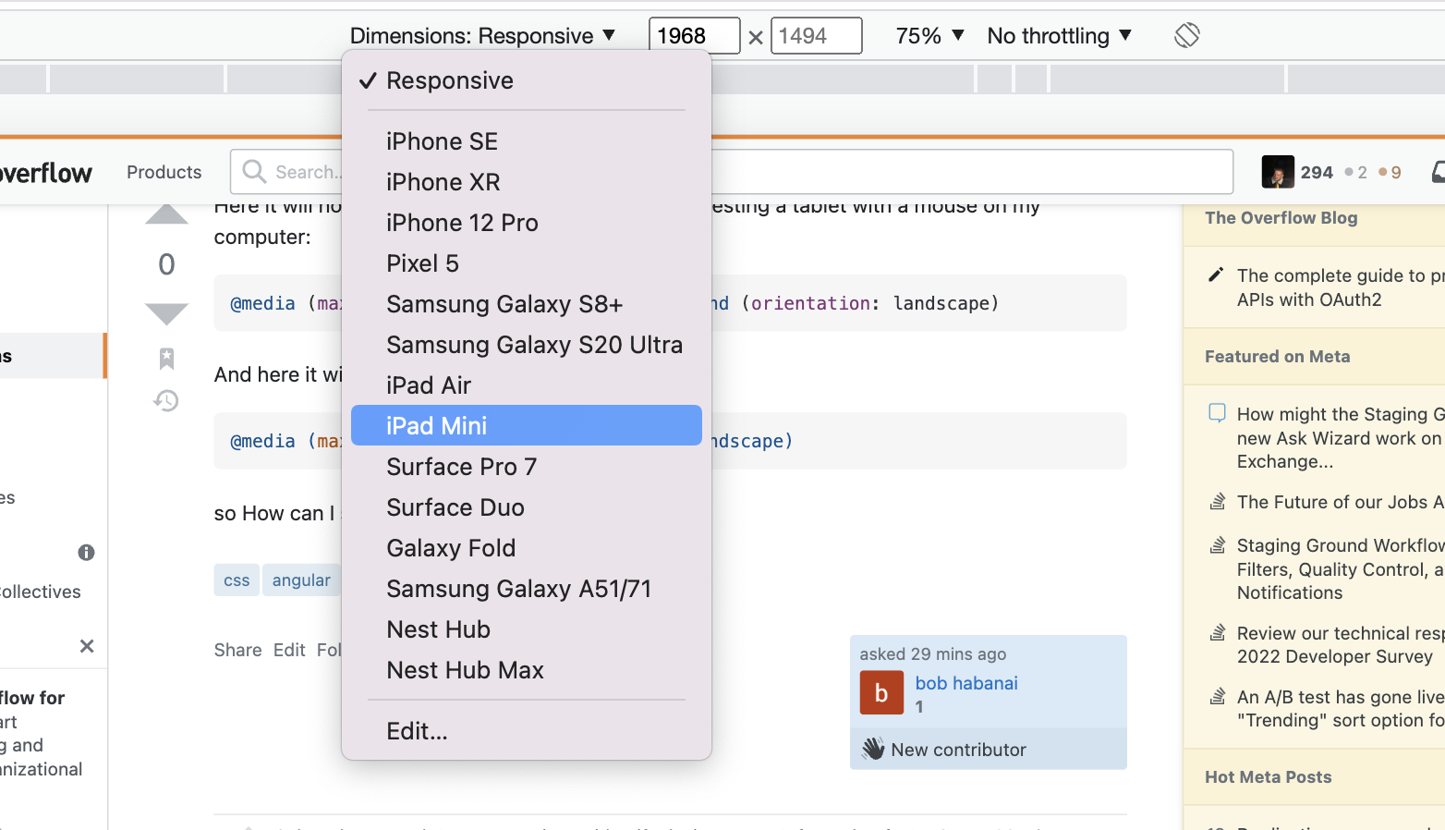Open bob habanai's avatar thumbnail

[881, 693]
